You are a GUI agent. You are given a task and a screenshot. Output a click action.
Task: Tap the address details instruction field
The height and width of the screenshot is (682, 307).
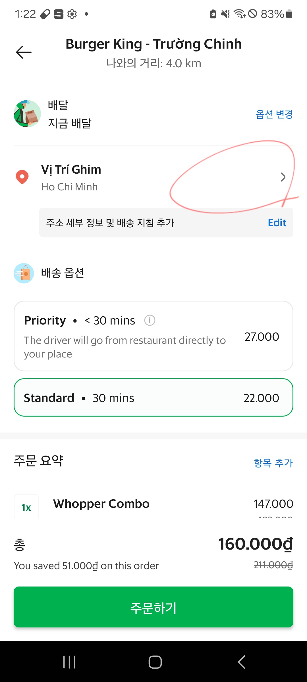(110, 223)
